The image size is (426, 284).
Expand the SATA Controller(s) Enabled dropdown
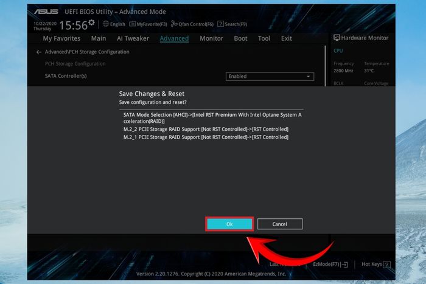[270, 76]
